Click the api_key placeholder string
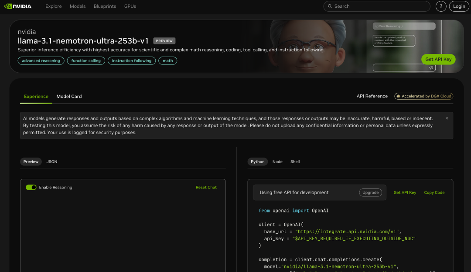The height and width of the screenshot is (272, 471). click(354, 239)
